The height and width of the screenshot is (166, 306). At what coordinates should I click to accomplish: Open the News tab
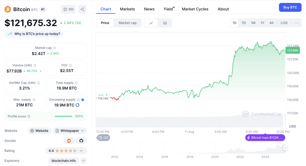pyautogui.click(x=149, y=9)
